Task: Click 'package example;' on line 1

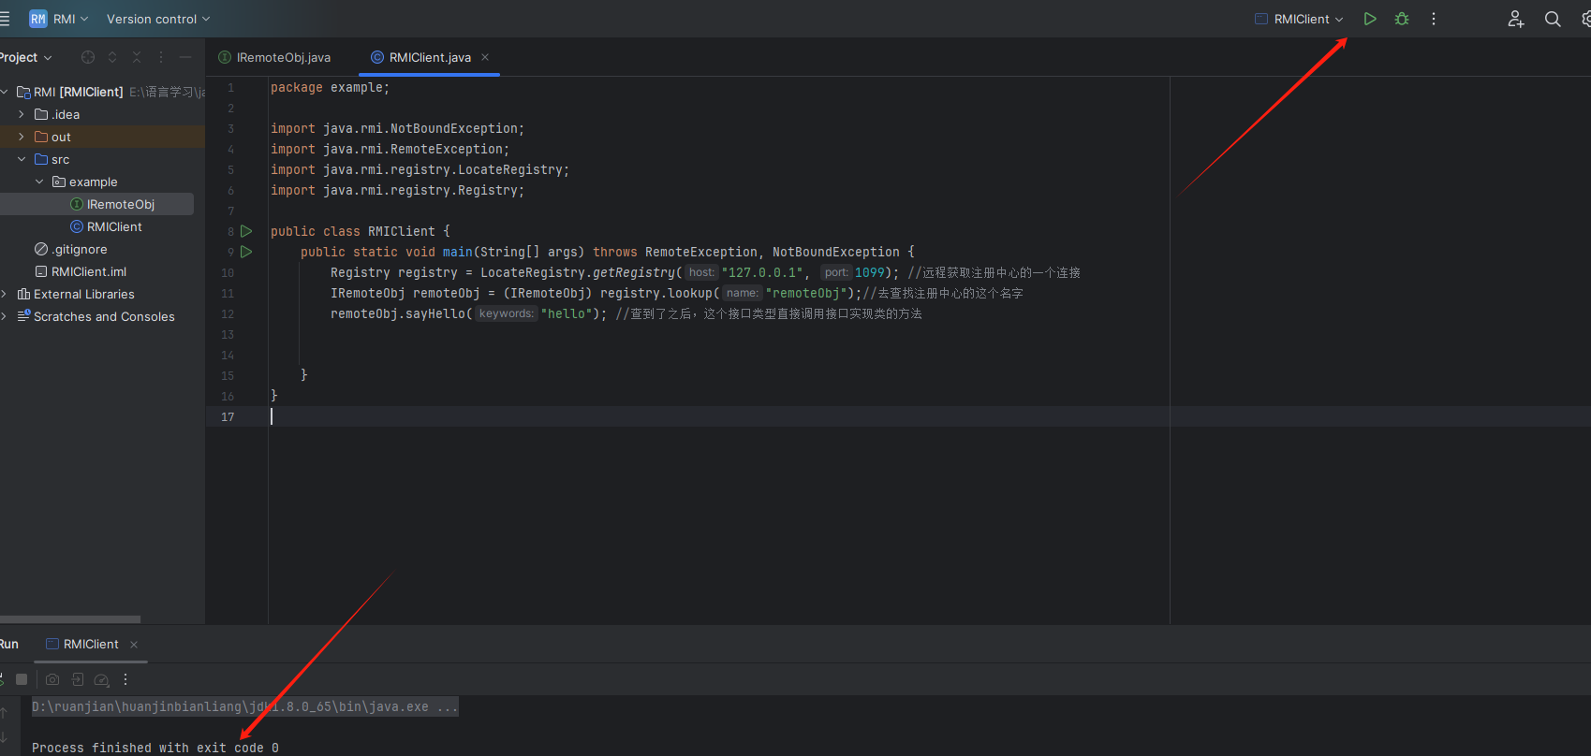Action: 330,87
